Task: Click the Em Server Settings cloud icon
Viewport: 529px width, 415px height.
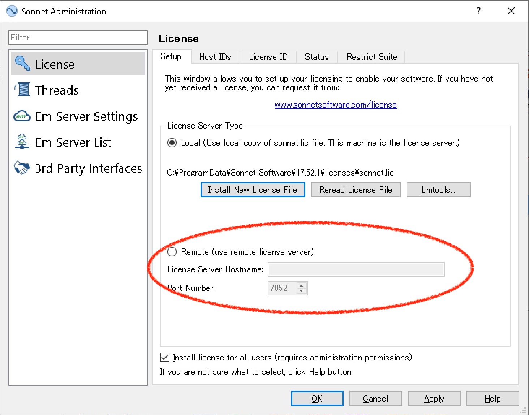Action: (x=22, y=116)
